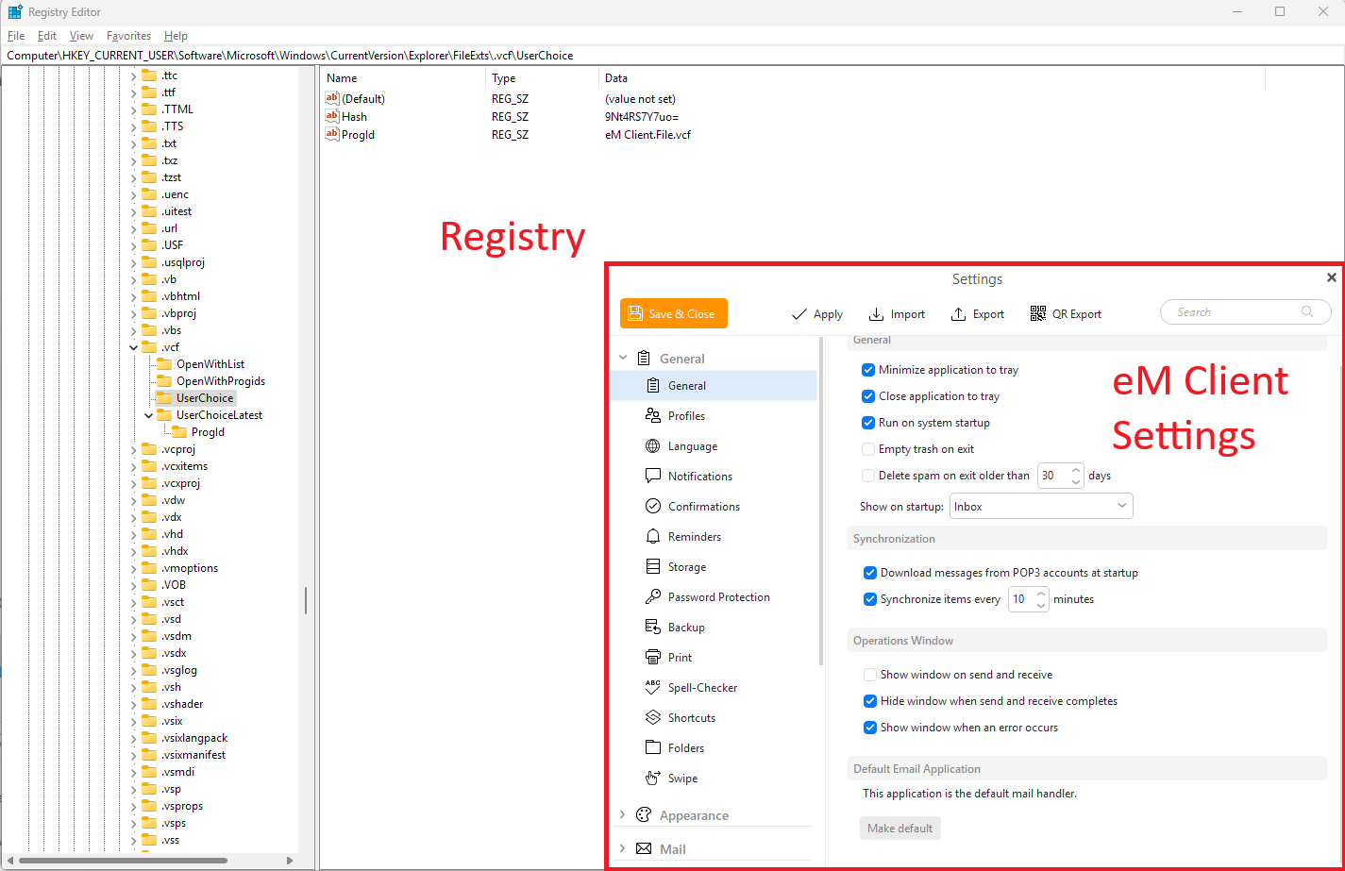
Task: Expand the Mail settings category chevron
Action: point(622,849)
